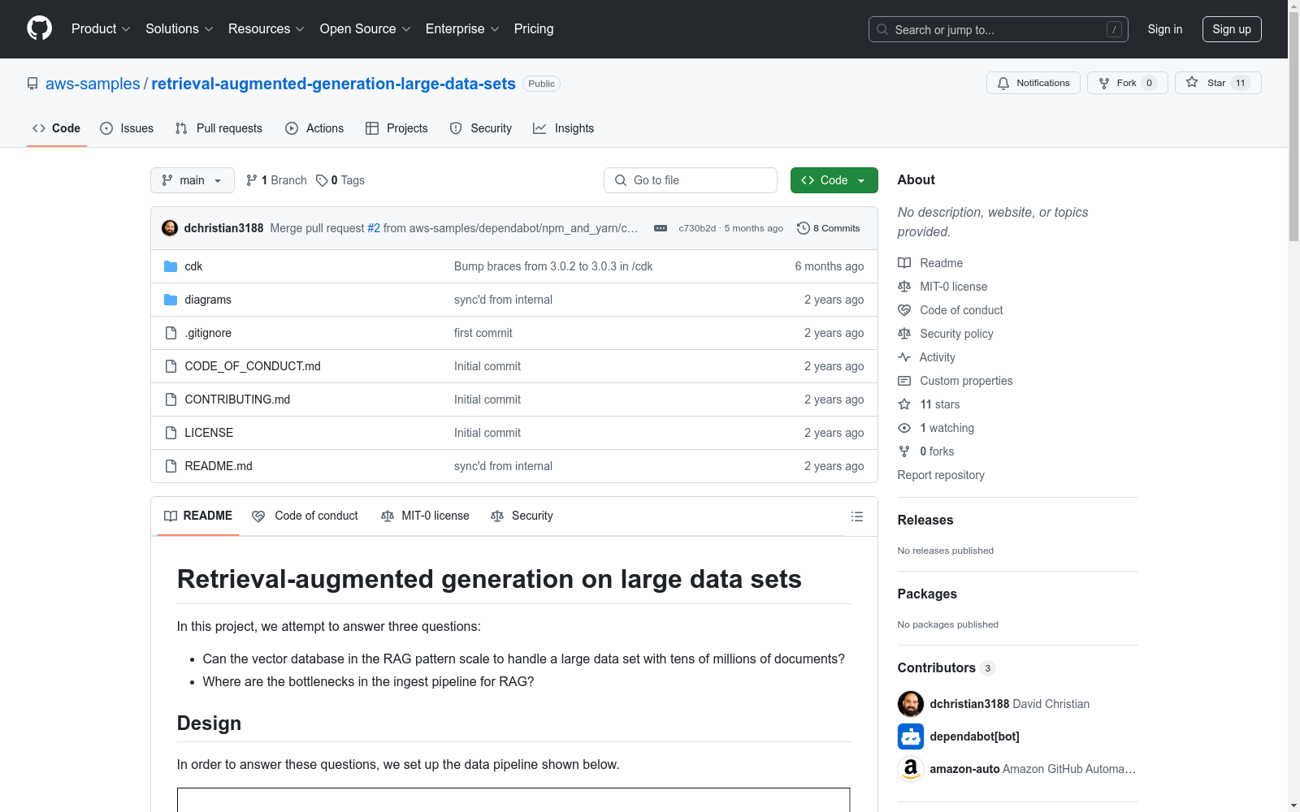Open the Actions tab
Image resolution: width=1300 pixels, height=812 pixels.
pyautogui.click(x=314, y=128)
